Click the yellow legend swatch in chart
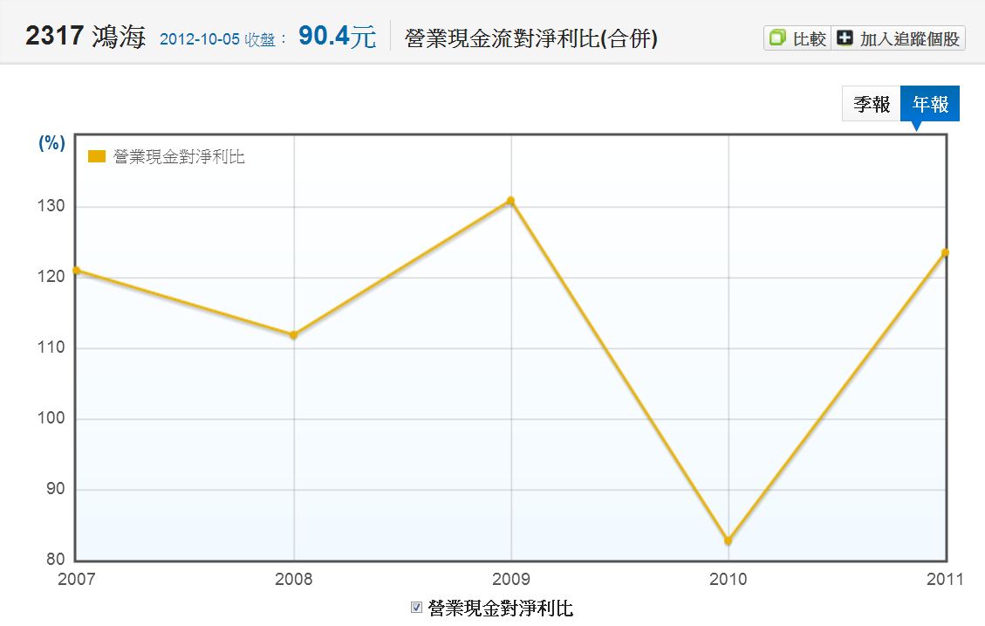985x626 pixels. pyautogui.click(x=97, y=156)
